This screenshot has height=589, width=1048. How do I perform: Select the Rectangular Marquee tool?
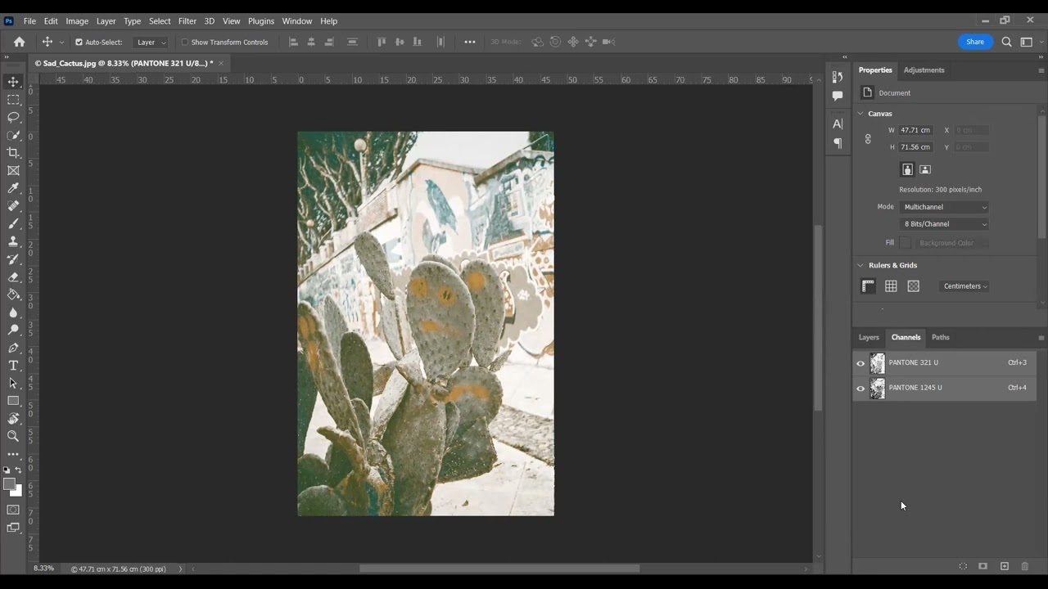tap(13, 100)
